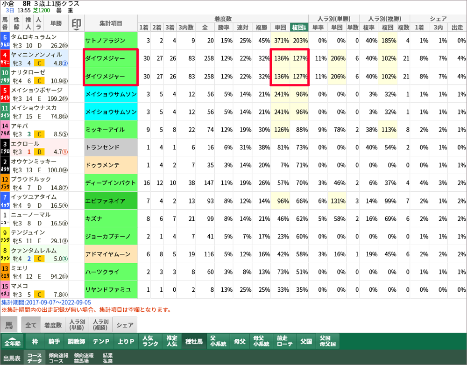This screenshot has height=365, width=467.
Task: Switch to 人ラ別(複勝) tab
Action: tap(100, 325)
